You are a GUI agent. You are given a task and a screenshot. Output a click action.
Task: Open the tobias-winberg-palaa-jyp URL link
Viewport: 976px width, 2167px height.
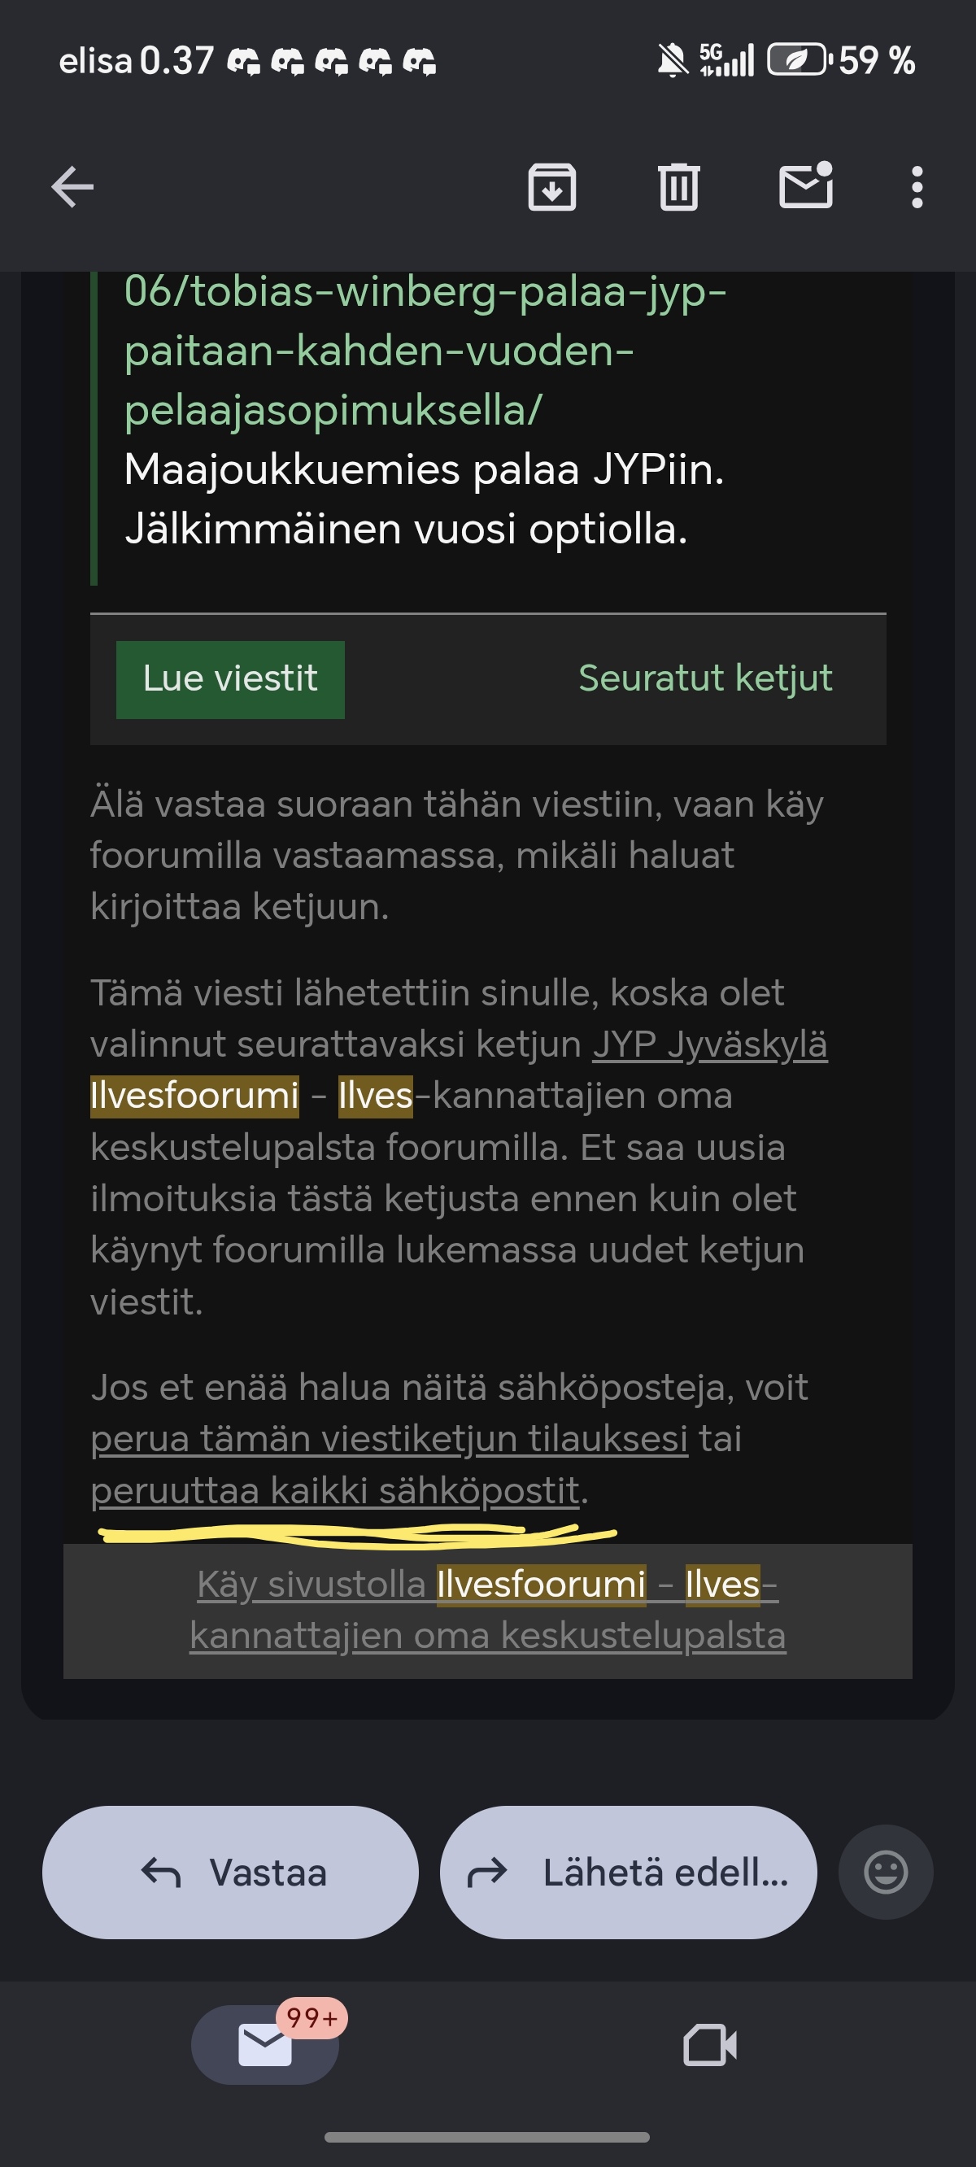coord(425,351)
